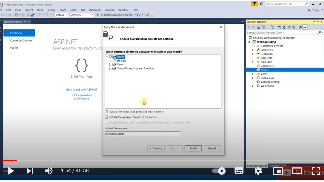Image resolution: width=324 pixels, height=182 pixels.
Task: Switch to Connected Services page tab
Action: [x=21, y=41]
